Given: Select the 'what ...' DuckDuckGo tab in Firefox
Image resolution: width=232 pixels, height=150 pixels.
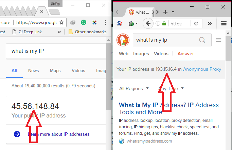Looking at the screenshot, I should (140, 12).
